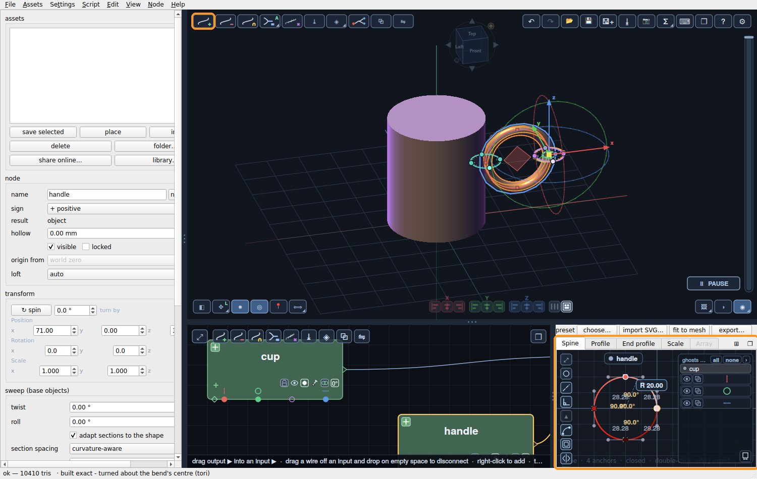
Task: Open the sign dropdown showing + positive
Action: [111, 208]
